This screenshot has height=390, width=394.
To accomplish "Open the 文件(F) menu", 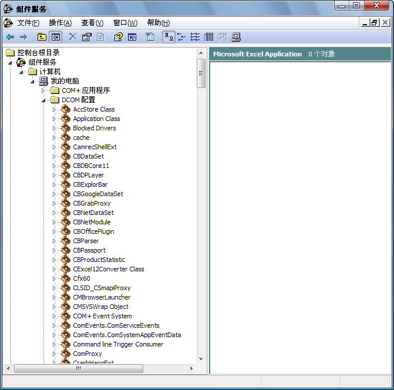I will tap(28, 23).
